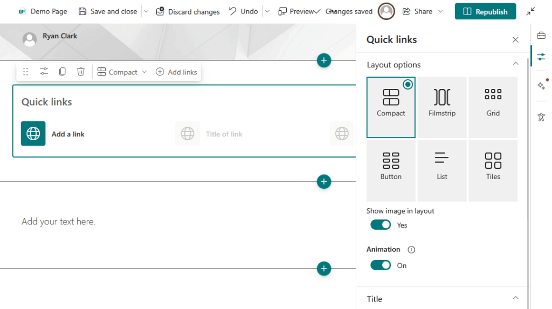Open the sparkle design ideas icon in right rail
Viewport: 552px width, 309px height.
click(541, 86)
